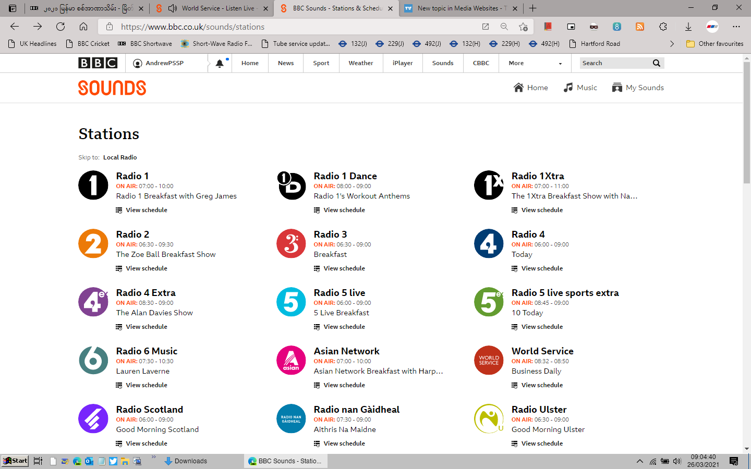Open the Radio 1 station logo
751x469 pixels.
click(93, 186)
